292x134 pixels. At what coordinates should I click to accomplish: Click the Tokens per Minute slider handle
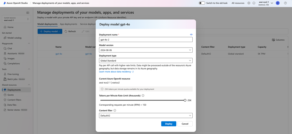coord(185,100)
